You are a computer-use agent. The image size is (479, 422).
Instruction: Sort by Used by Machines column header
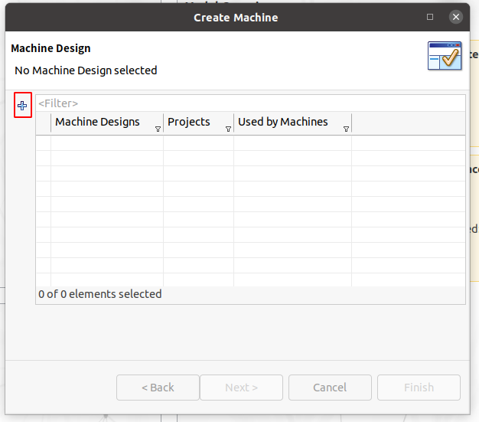(x=292, y=123)
